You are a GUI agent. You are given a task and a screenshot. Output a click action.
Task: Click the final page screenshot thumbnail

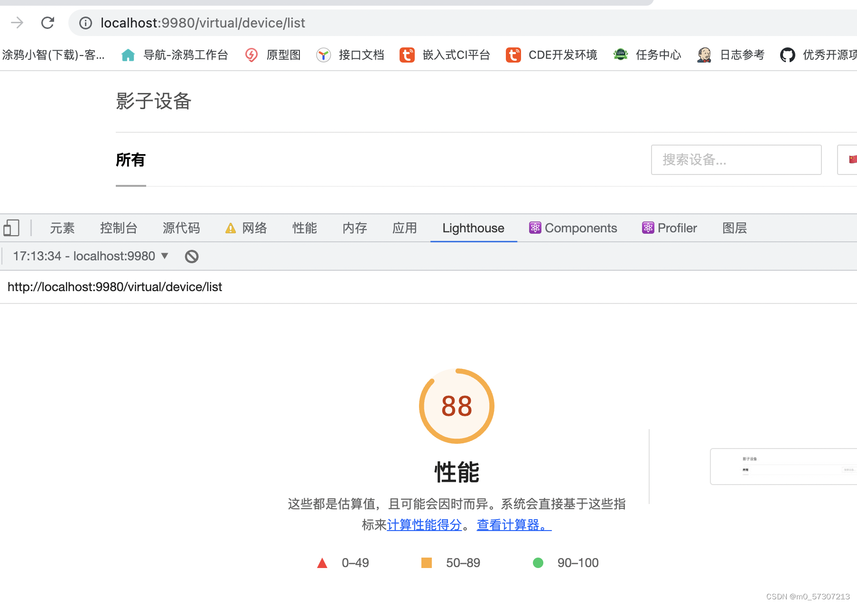(x=783, y=467)
